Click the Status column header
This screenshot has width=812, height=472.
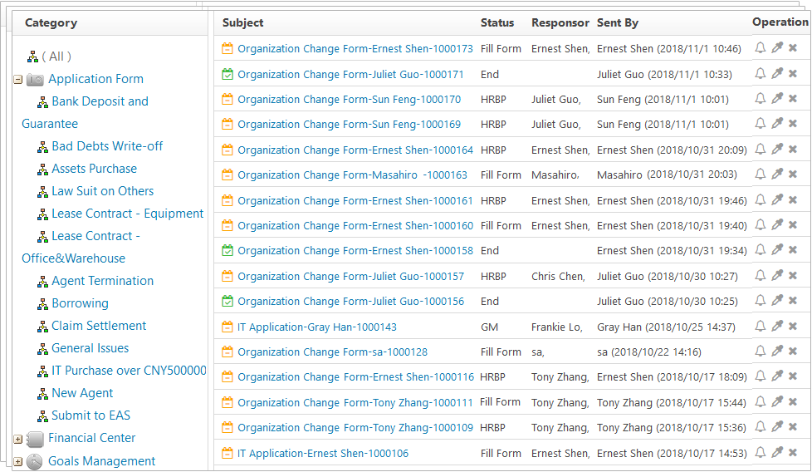click(497, 22)
